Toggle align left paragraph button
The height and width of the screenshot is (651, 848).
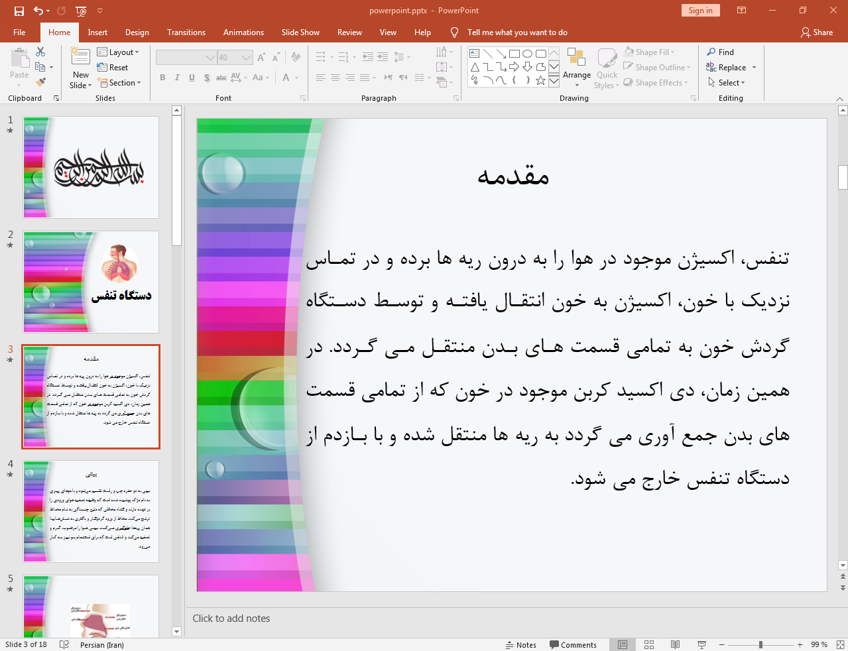(321, 78)
